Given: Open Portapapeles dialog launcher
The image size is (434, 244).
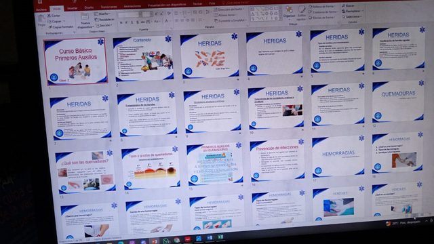Looking at the screenshot, I should tap(74, 33).
